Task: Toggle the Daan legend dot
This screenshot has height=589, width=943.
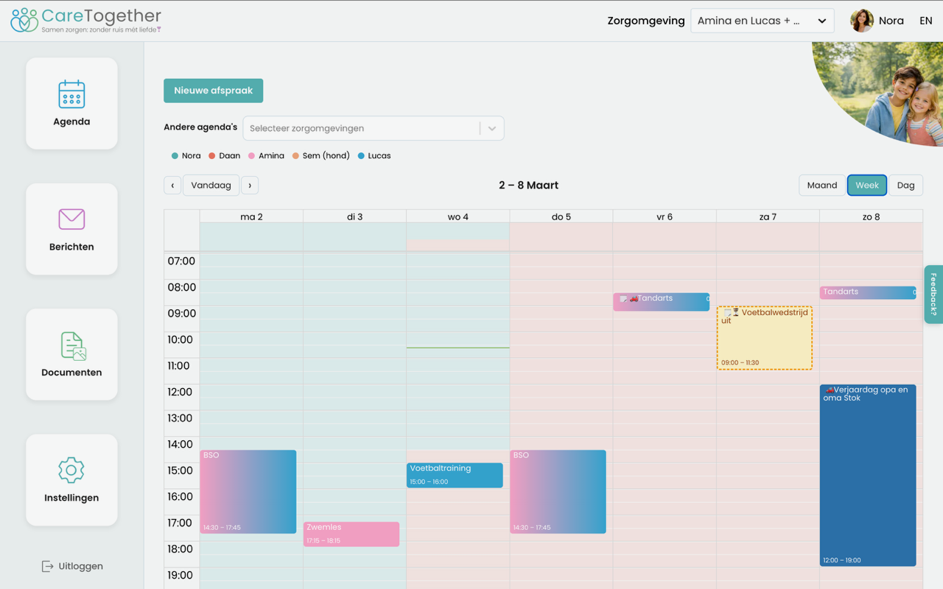Action: coord(211,156)
